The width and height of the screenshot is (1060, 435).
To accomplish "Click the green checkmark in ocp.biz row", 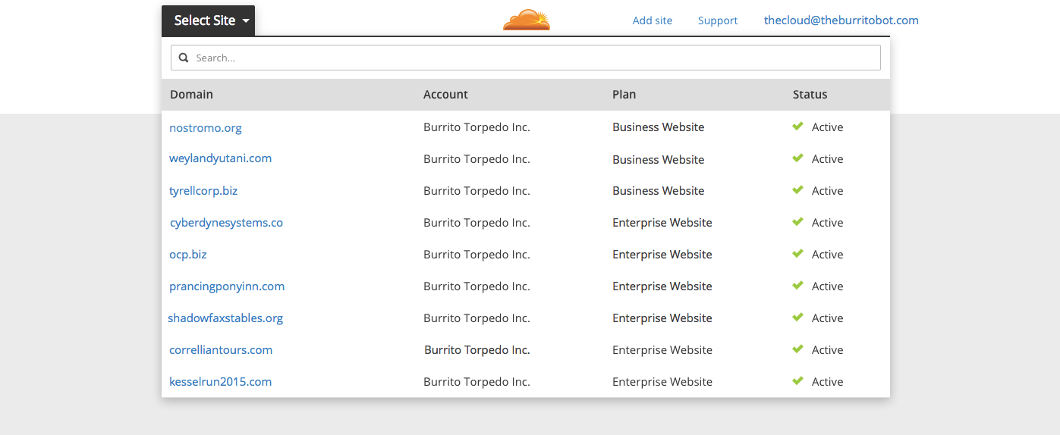I will coord(797,254).
